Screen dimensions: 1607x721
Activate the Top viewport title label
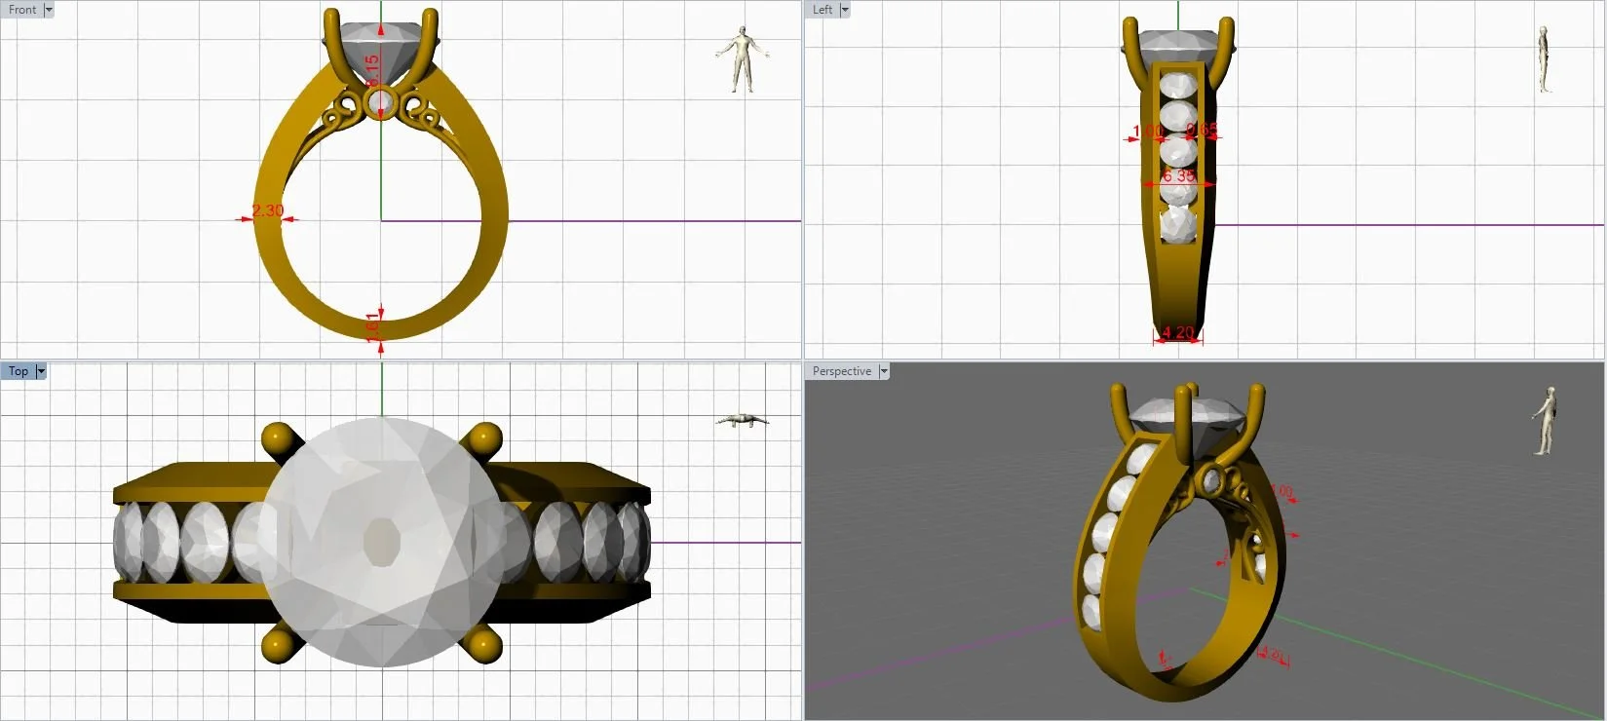point(19,371)
